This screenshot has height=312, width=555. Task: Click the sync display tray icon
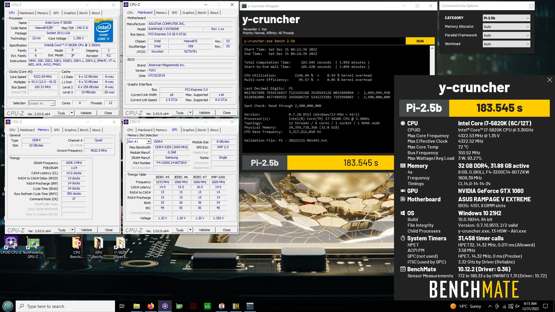(x=511, y=306)
